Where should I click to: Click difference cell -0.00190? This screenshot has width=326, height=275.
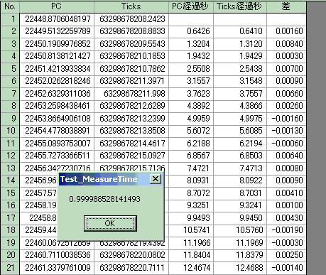(286, 230)
